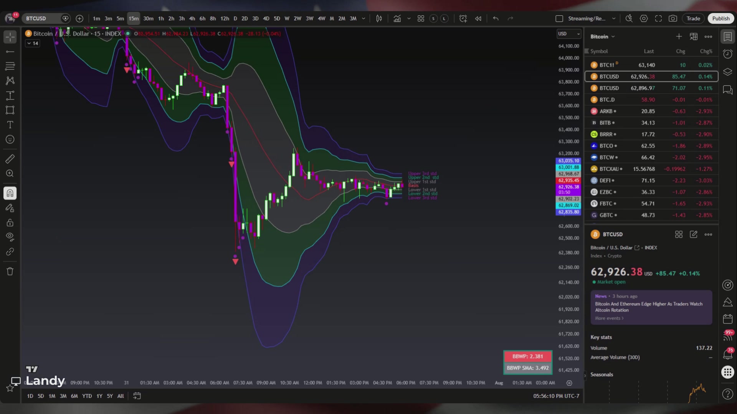Screen dimensions: 737x414
Task: Open the BTCUSD symbol search field
Action: tap(41, 18)
